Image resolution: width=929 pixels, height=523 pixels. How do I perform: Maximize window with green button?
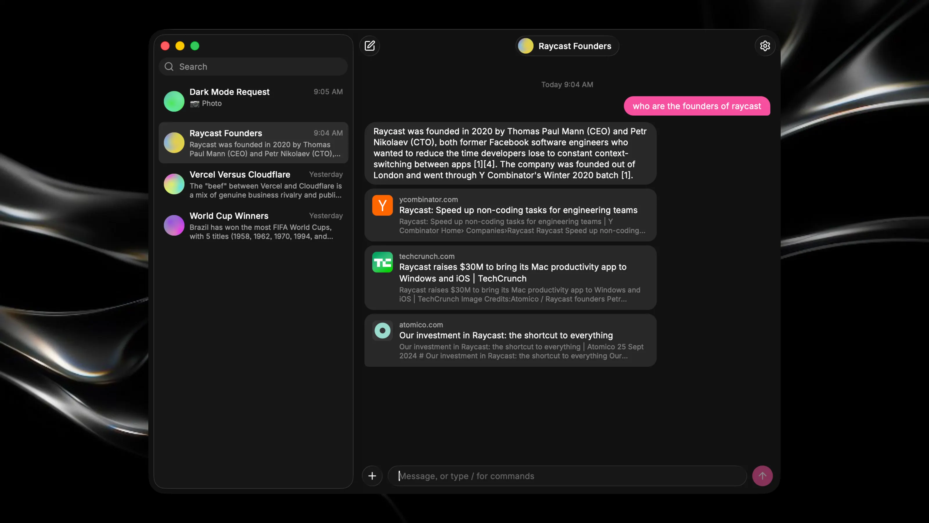[x=195, y=46]
